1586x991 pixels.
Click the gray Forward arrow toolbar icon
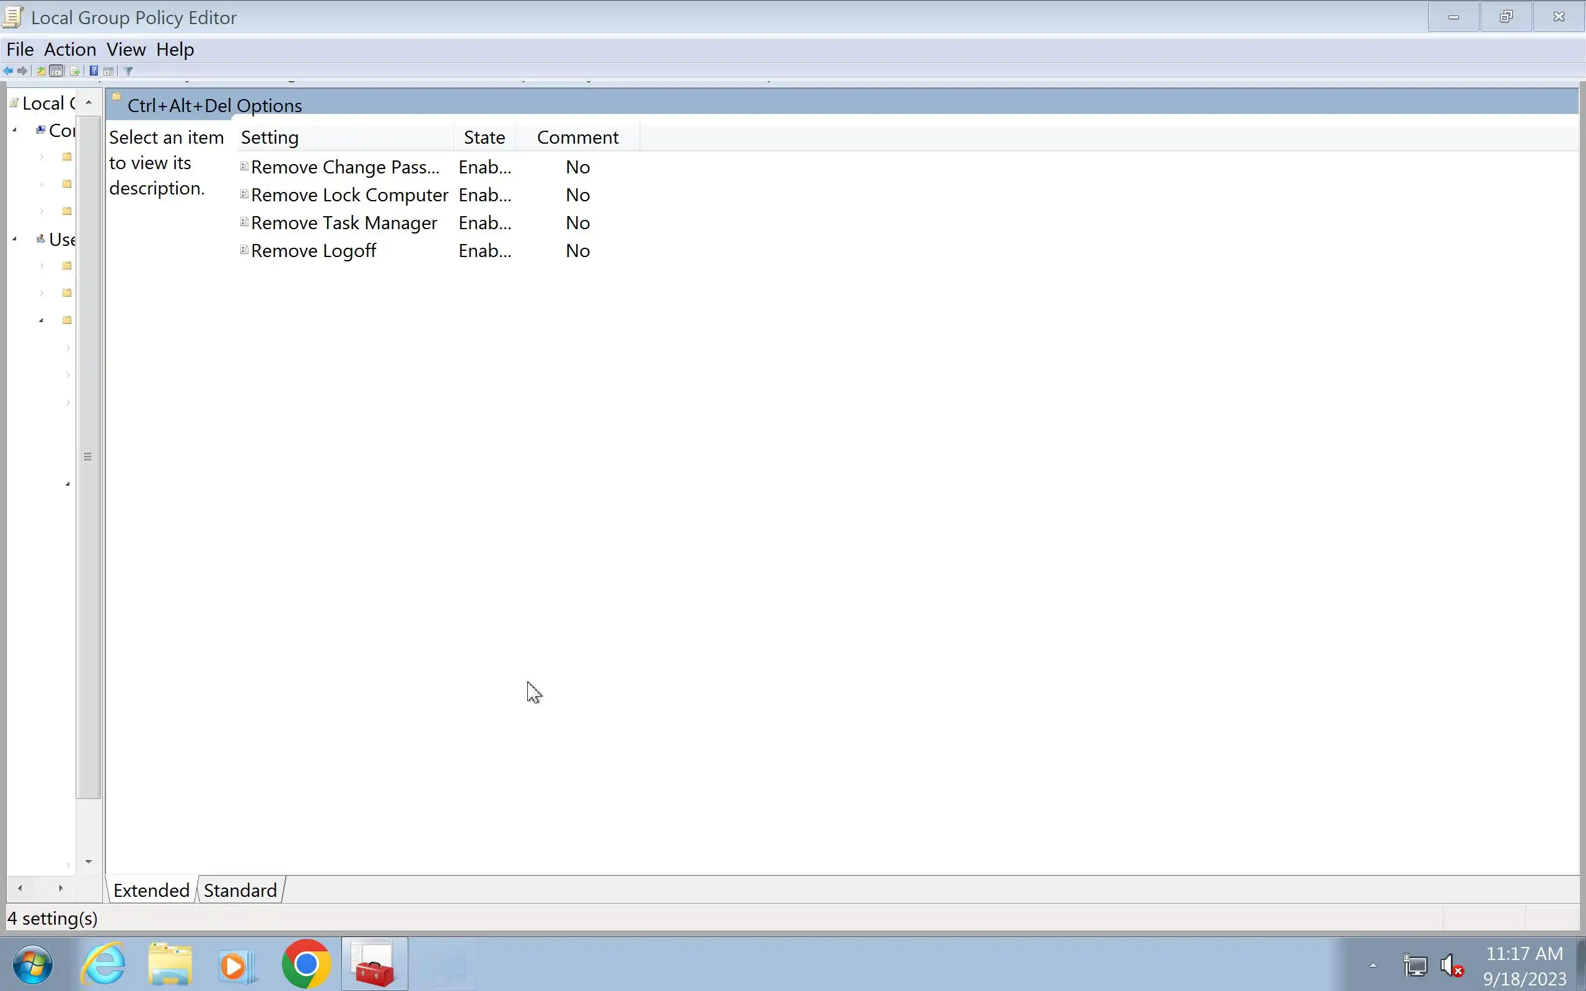click(x=23, y=71)
